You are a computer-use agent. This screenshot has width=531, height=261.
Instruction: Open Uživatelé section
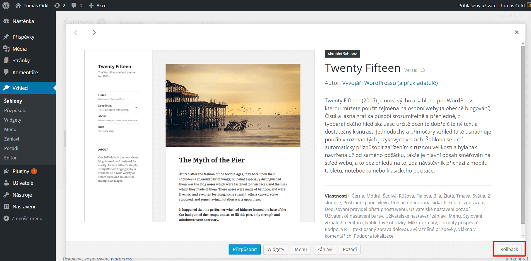point(28,183)
